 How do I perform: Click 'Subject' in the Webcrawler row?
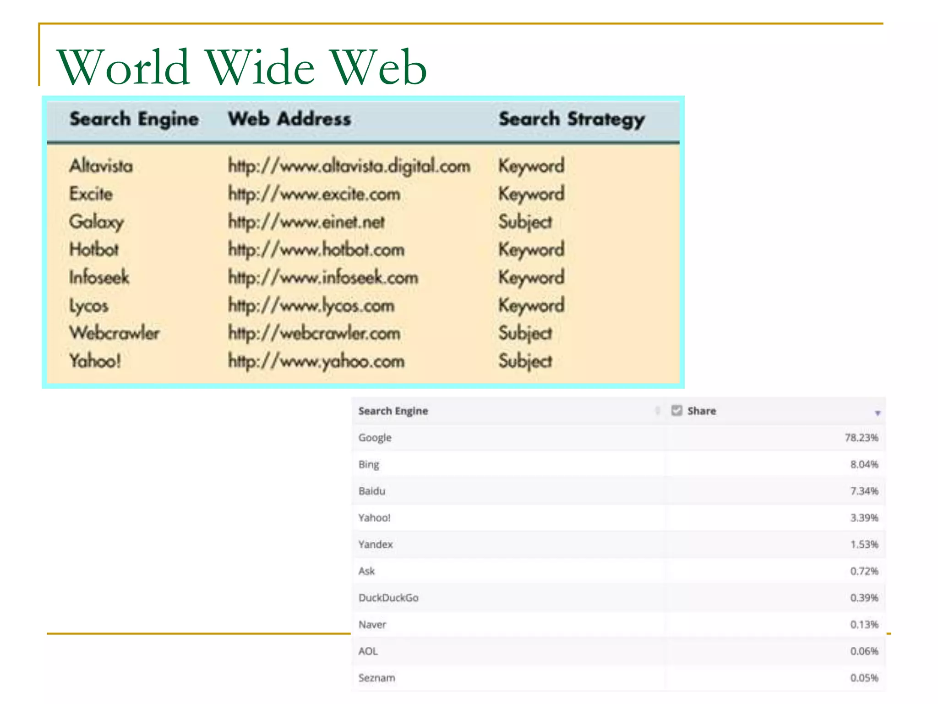click(x=525, y=333)
